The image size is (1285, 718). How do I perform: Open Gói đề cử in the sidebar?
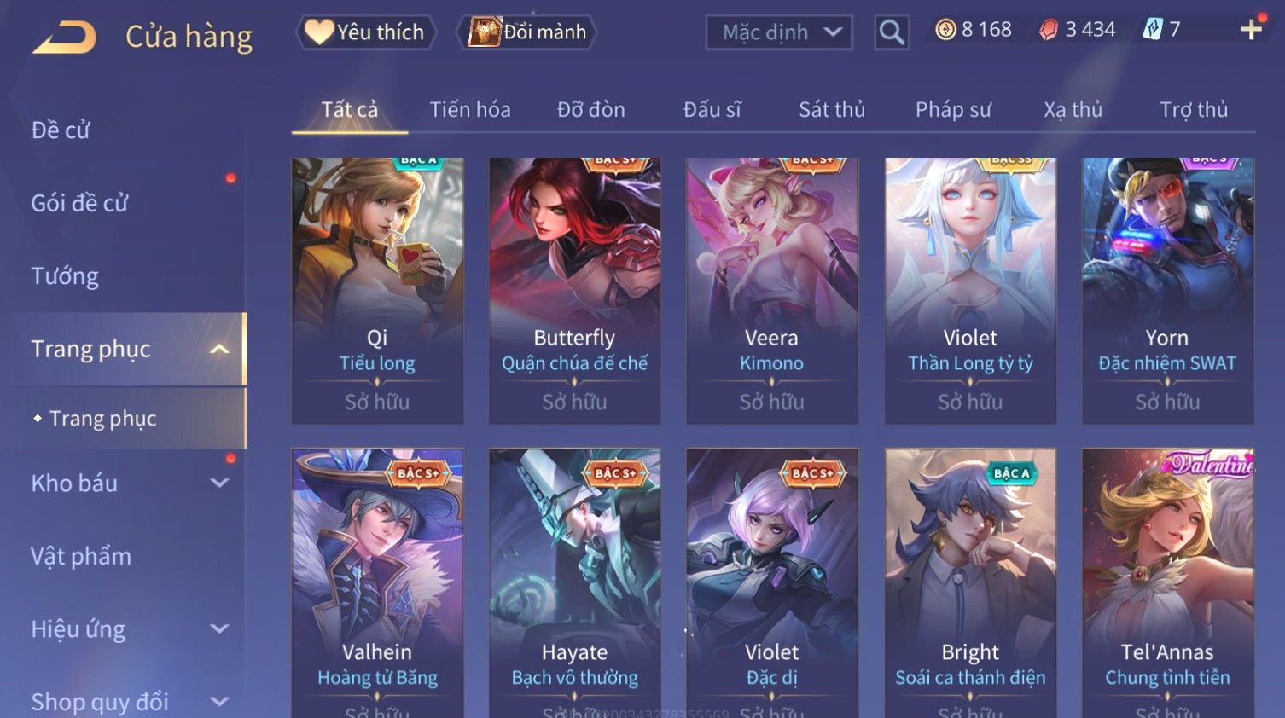79,203
